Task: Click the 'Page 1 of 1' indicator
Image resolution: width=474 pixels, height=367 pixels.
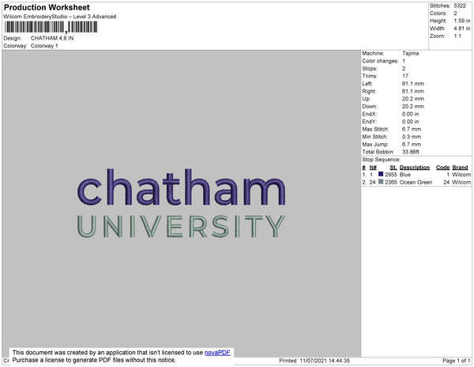Action: 456,361
